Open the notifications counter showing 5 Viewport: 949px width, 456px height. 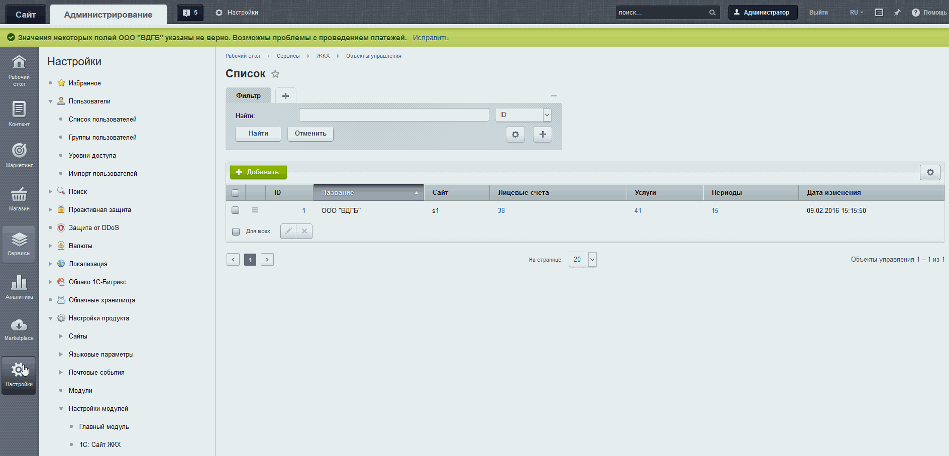tap(190, 13)
